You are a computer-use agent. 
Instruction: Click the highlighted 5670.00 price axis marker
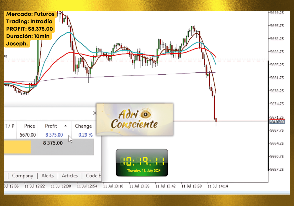[x=277, y=122]
